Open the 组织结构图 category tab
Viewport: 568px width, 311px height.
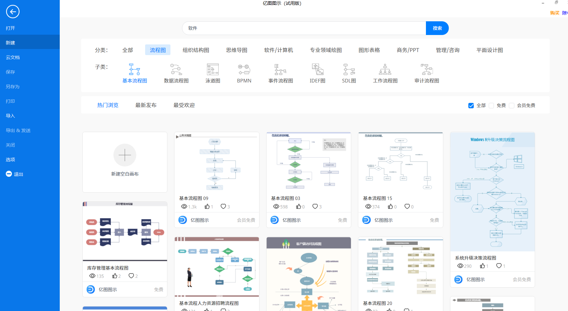pos(195,50)
